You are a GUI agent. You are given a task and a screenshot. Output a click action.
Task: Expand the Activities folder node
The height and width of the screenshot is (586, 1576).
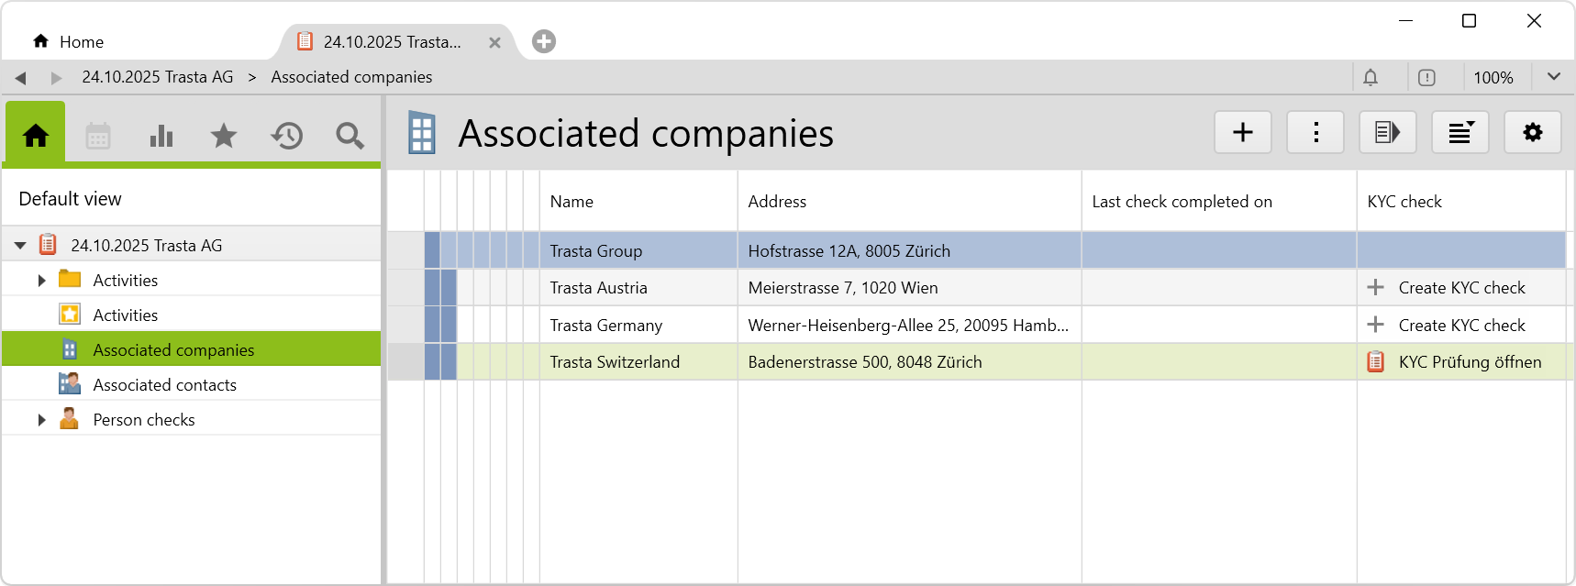pyautogui.click(x=41, y=281)
